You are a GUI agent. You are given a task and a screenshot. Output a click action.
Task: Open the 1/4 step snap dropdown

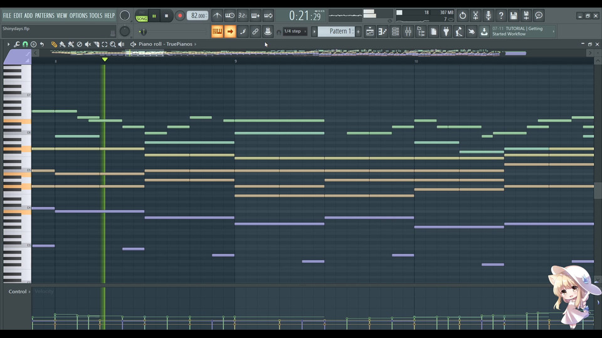point(295,31)
